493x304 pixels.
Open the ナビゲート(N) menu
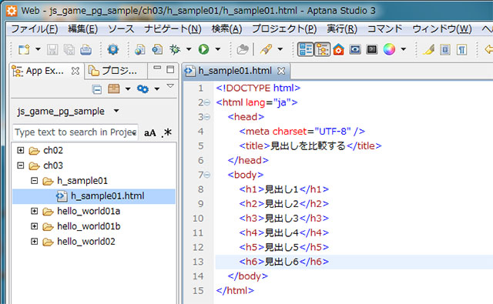(173, 29)
